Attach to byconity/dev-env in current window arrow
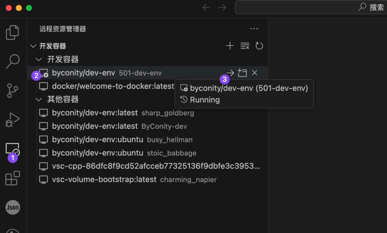This screenshot has width=387, height=233. click(x=230, y=73)
